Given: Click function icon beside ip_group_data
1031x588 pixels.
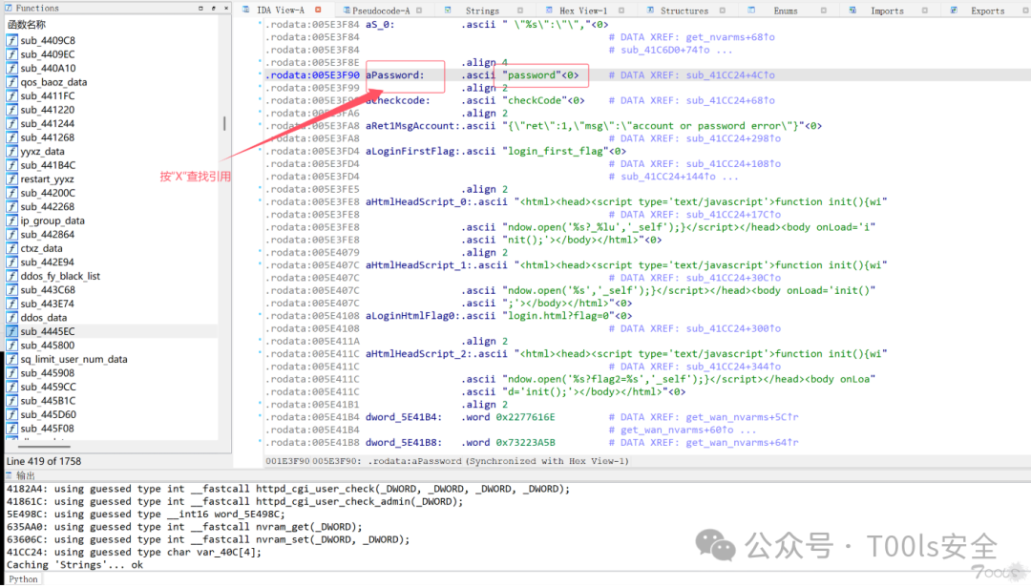Looking at the screenshot, I should pos(11,221).
